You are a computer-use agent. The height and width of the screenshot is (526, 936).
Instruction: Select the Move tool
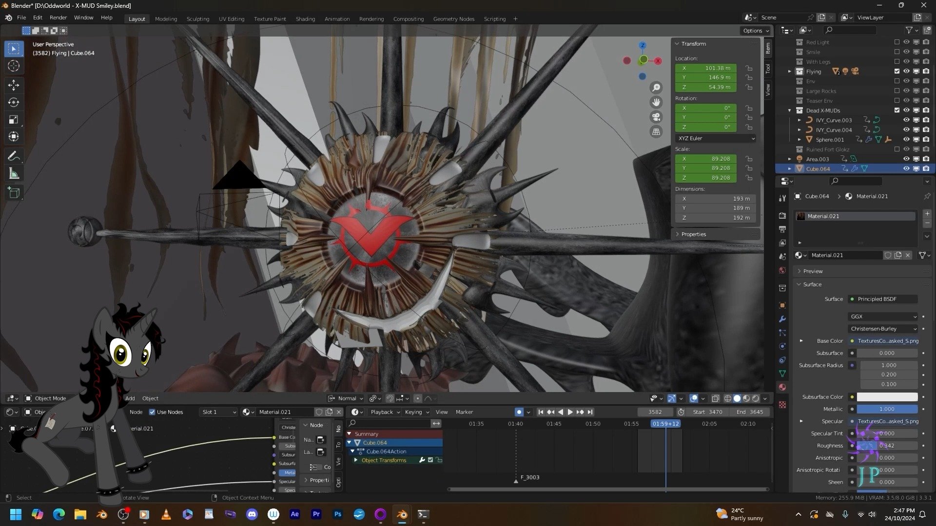tap(14, 85)
